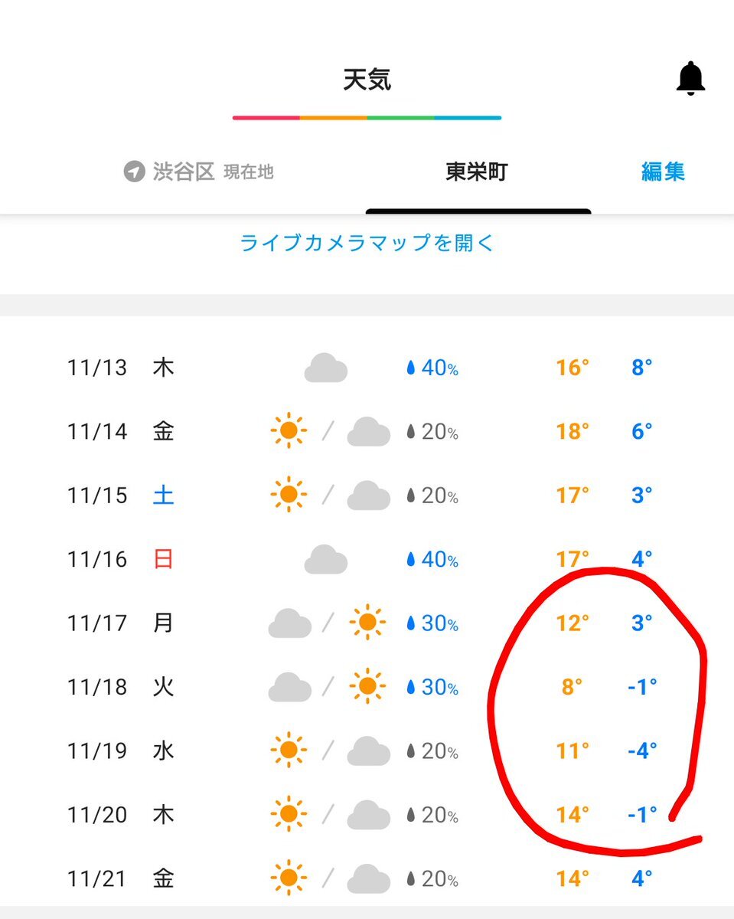The height and width of the screenshot is (919, 734).
Task: Tap the sun icon on 11/14 row
Action: (x=289, y=431)
